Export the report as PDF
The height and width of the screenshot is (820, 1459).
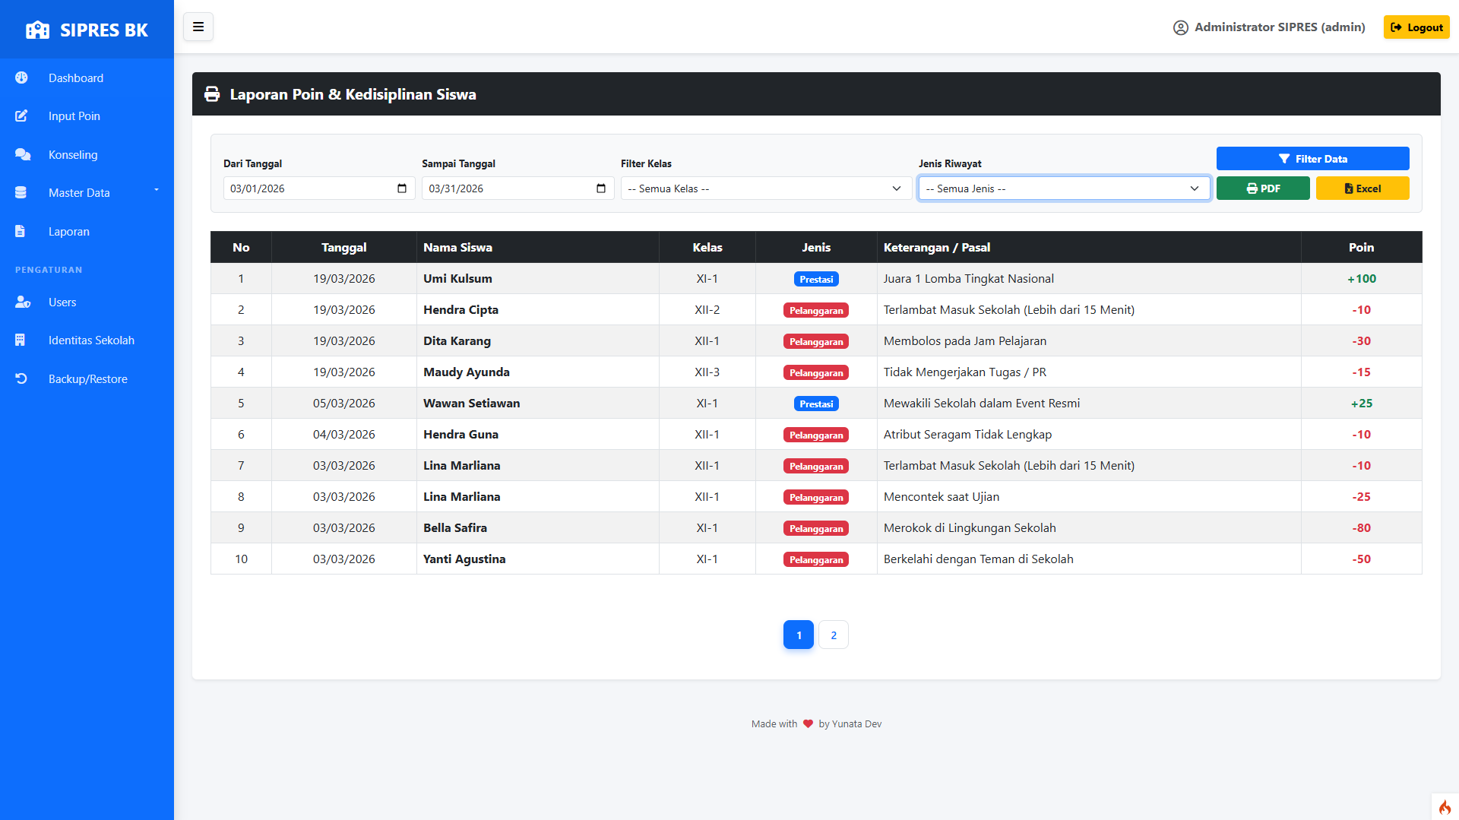(x=1262, y=188)
